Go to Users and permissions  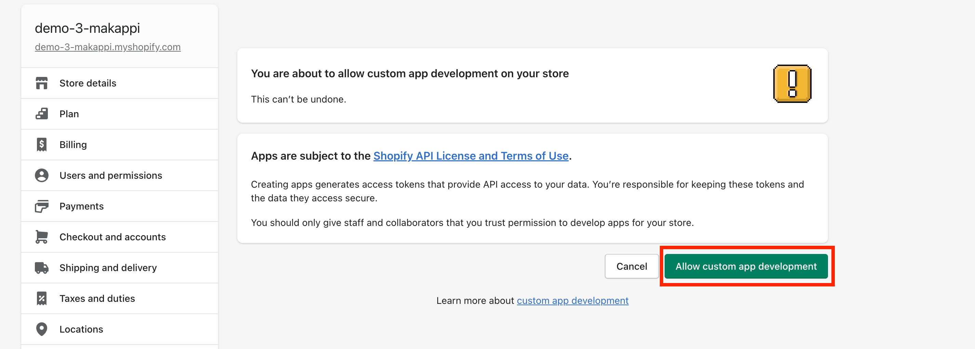point(110,175)
